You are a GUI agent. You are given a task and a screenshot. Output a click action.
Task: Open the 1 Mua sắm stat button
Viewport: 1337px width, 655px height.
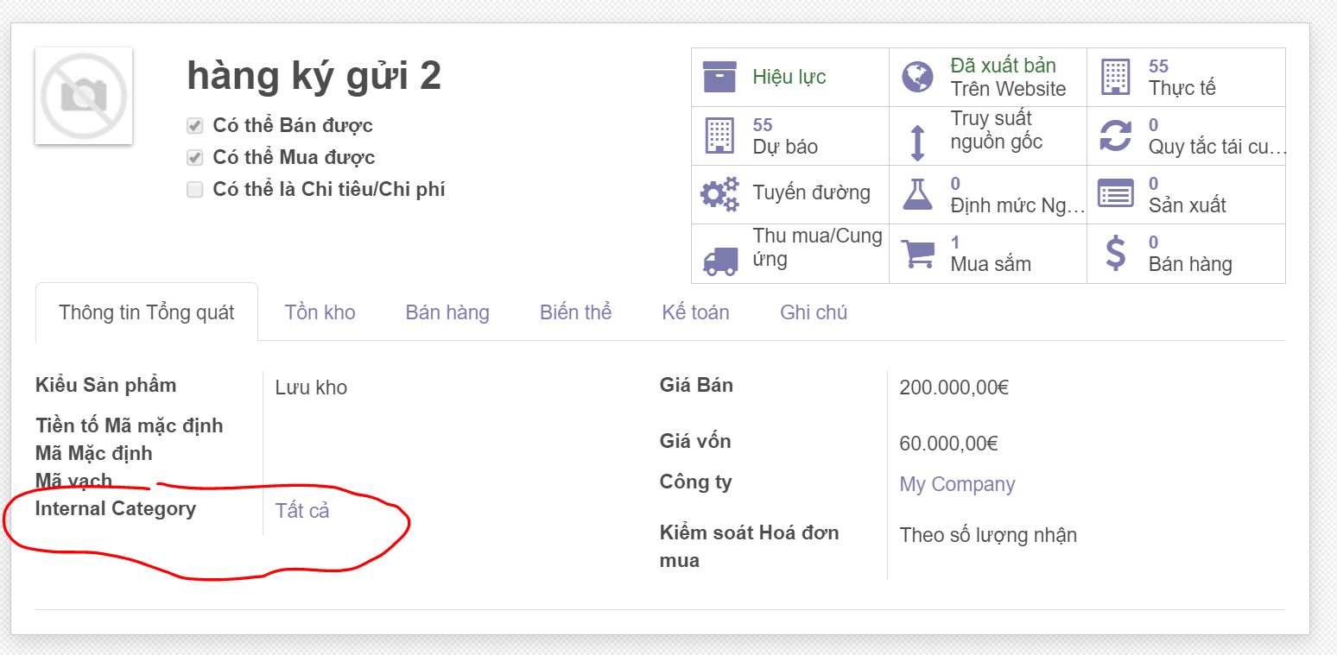pyautogui.click(x=988, y=253)
